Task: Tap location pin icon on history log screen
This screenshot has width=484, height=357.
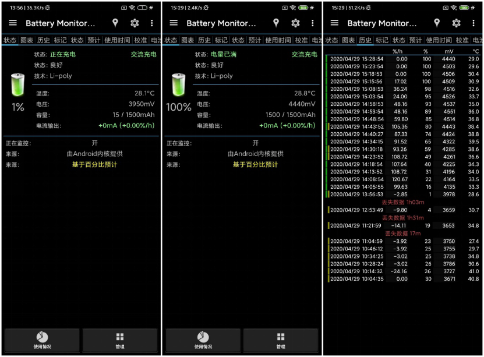Action: coord(437,23)
